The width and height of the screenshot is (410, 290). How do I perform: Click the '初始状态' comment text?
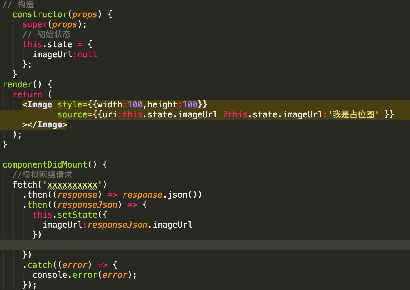click(54, 34)
